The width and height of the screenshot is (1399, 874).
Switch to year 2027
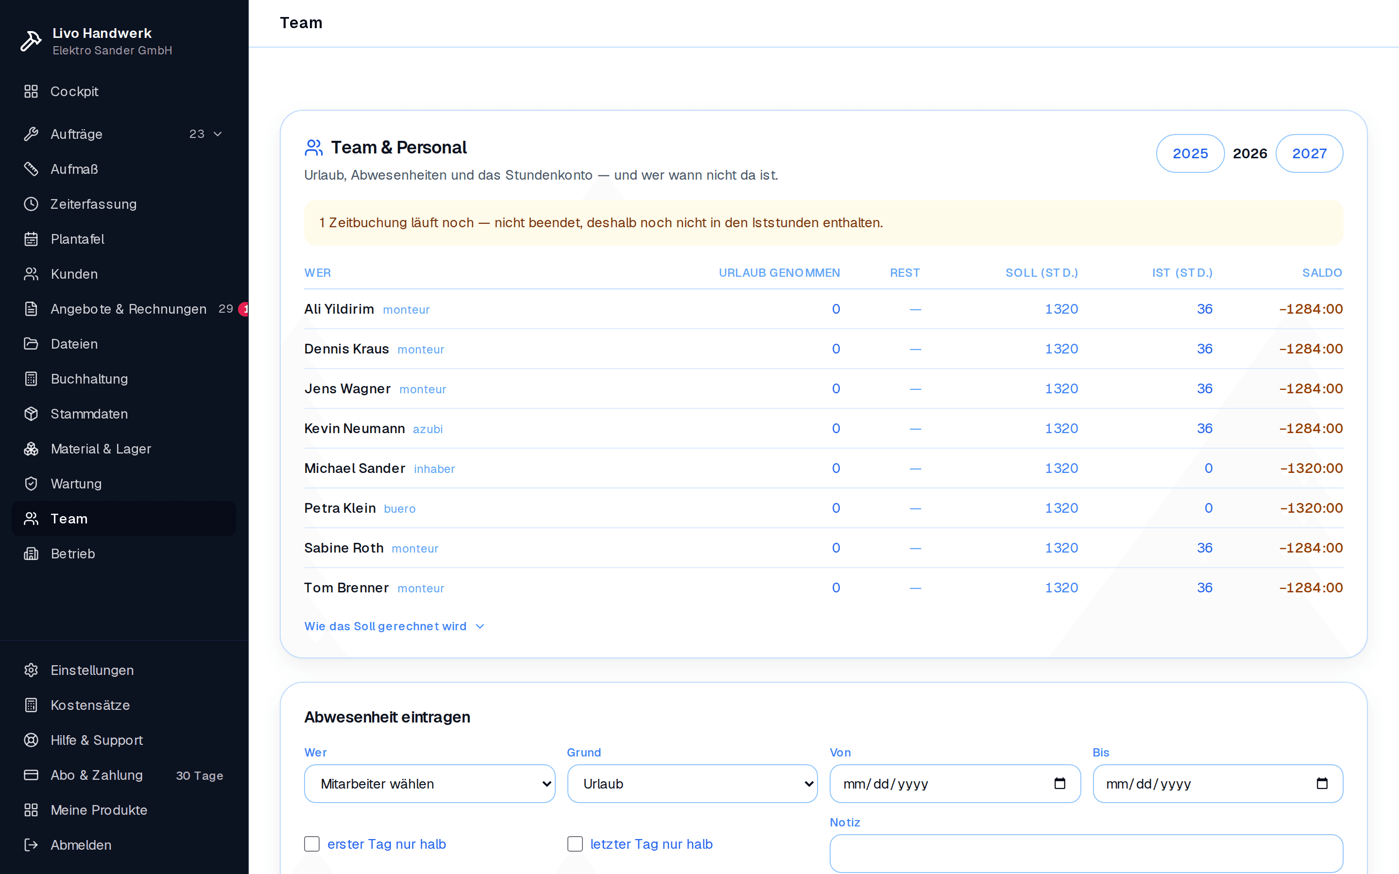click(1310, 154)
